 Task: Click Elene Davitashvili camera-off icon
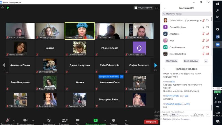(x=207, y=54)
